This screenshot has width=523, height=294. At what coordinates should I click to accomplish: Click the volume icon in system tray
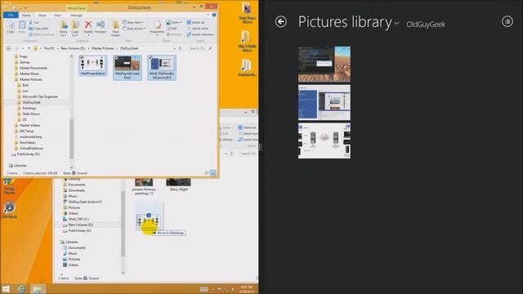(x=232, y=289)
